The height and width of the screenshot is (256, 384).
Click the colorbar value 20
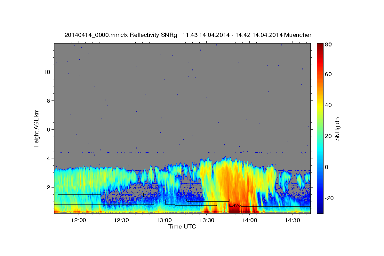(x=329, y=136)
